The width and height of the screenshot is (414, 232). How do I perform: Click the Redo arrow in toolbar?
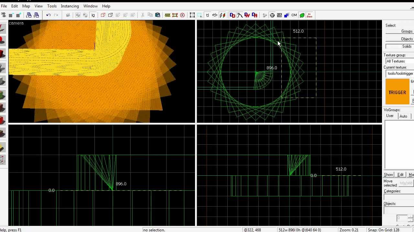(x=56, y=15)
